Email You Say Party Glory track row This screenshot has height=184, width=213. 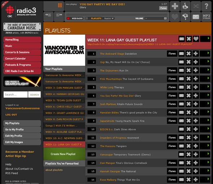(181, 96)
